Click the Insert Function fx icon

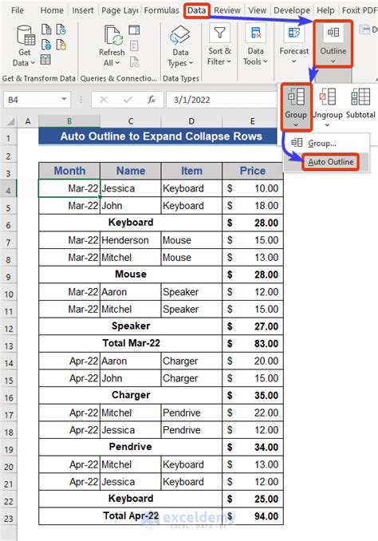151,100
